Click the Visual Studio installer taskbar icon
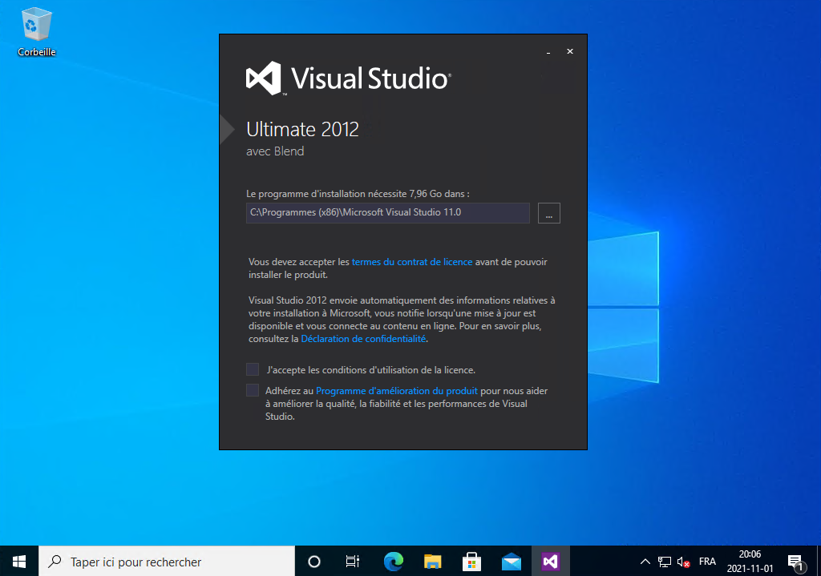 tap(550, 562)
